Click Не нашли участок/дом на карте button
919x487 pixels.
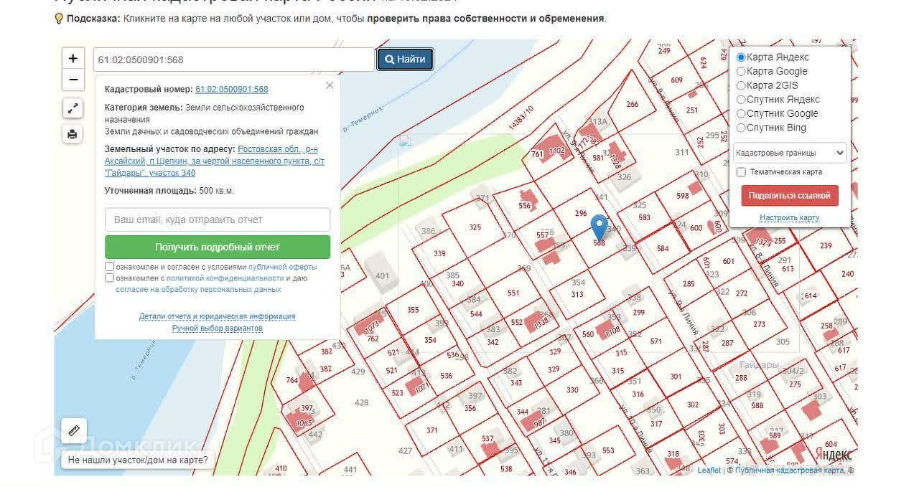pos(138,460)
